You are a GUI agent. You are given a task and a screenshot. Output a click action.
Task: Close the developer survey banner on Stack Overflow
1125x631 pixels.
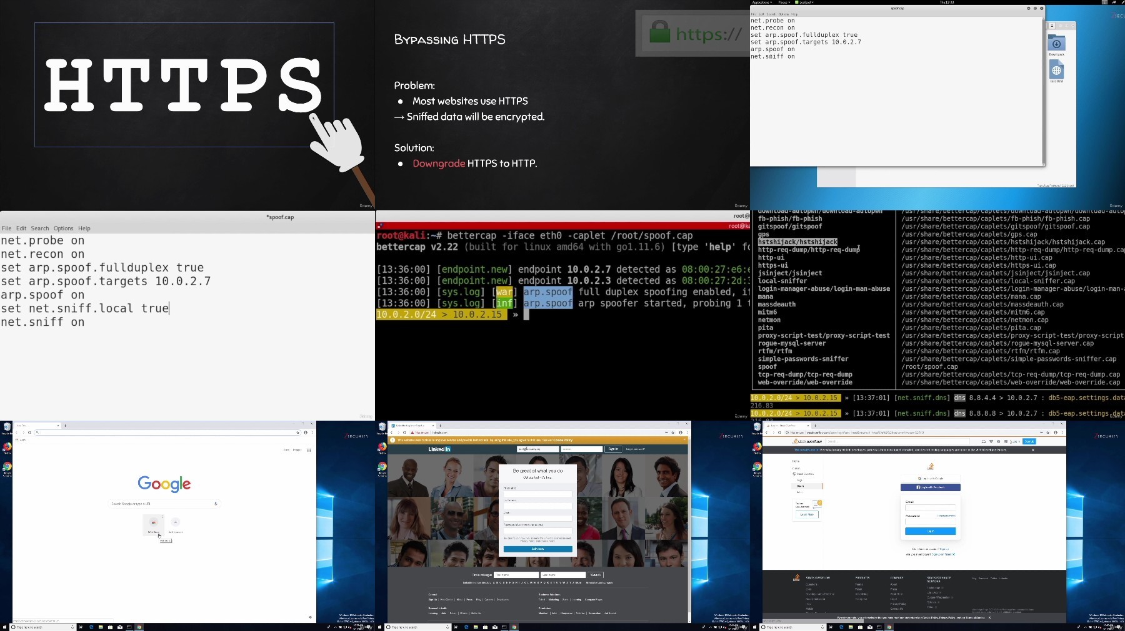click(1033, 450)
